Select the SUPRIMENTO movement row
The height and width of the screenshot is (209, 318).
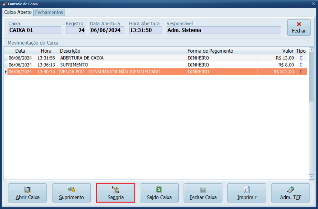coord(74,65)
